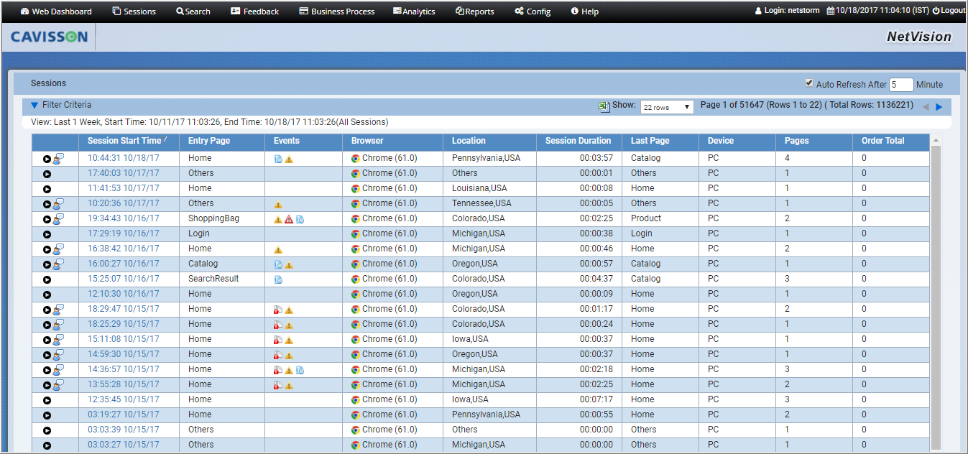This screenshot has height=454, width=968.
Task: Open Feedback menu
Action: tap(255, 11)
